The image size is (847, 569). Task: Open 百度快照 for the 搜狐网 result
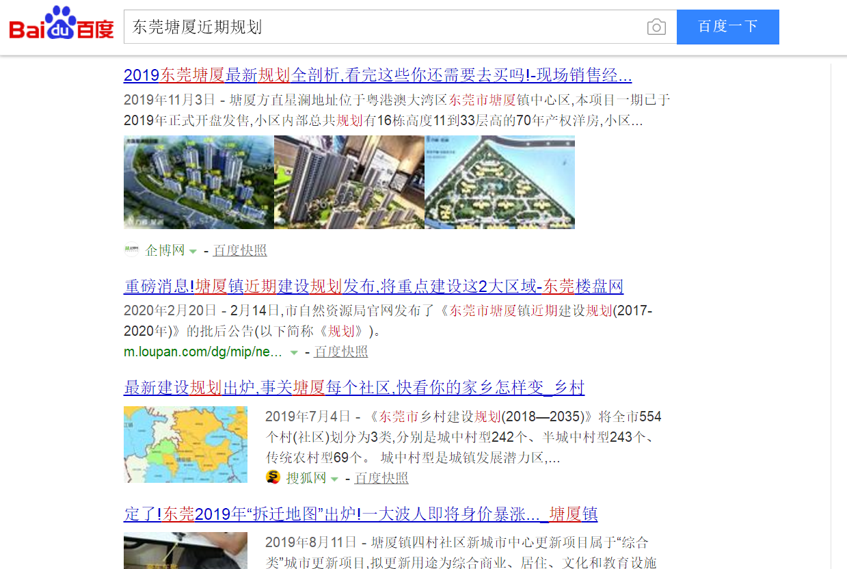(x=381, y=478)
